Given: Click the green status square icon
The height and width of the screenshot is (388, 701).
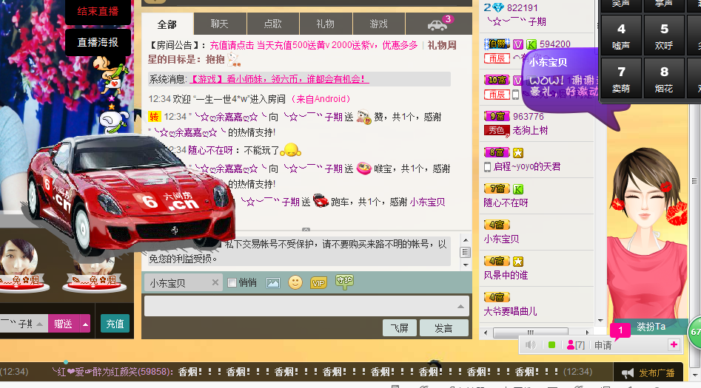Looking at the screenshot, I should (x=551, y=344).
